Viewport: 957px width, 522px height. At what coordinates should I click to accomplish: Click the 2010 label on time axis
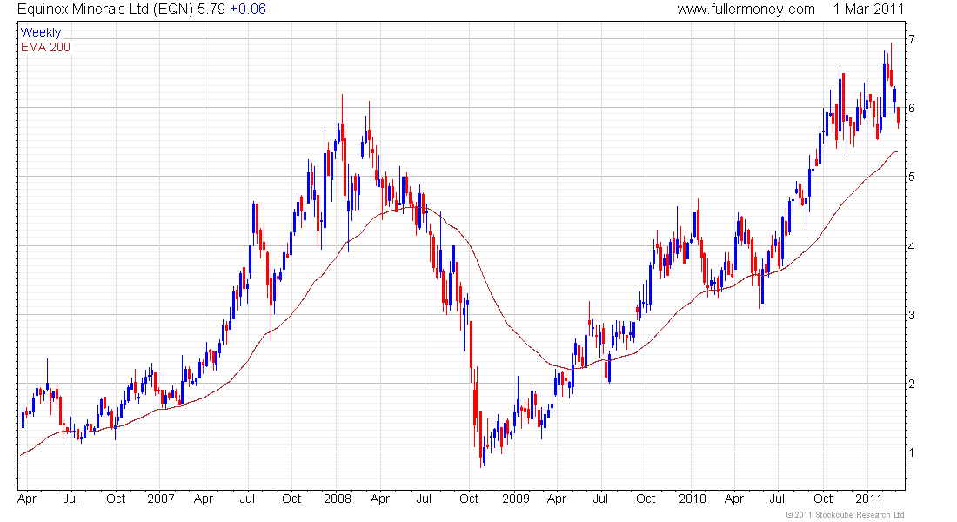pyautogui.click(x=693, y=499)
